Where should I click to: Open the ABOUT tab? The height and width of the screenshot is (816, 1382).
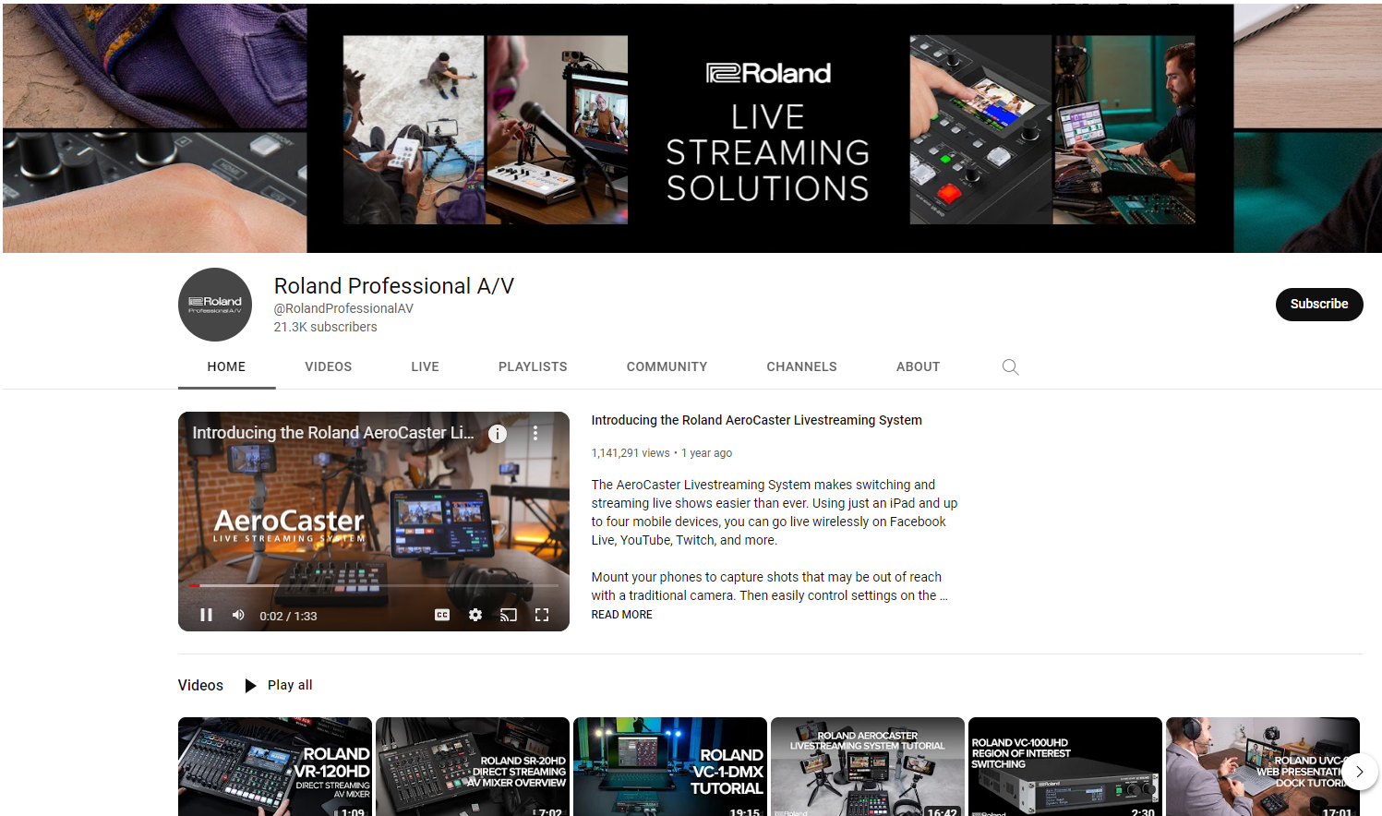click(x=918, y=366)
